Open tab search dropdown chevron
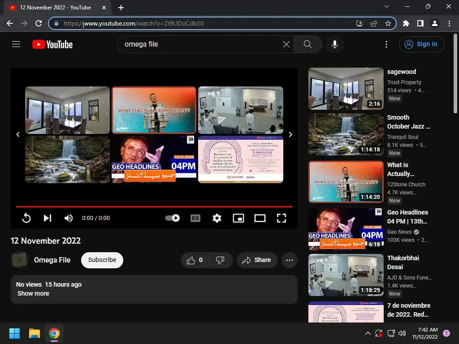Image resolution: width=459 pixels, height=344 pixels. pyautogui.click(x=387, y=6)
